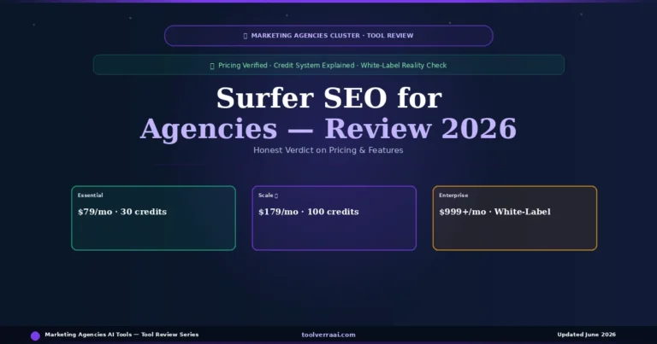Click the Scale plan label
Viewport: 657px width, 344px height.
pyautogui.click(x=266, y=195)
